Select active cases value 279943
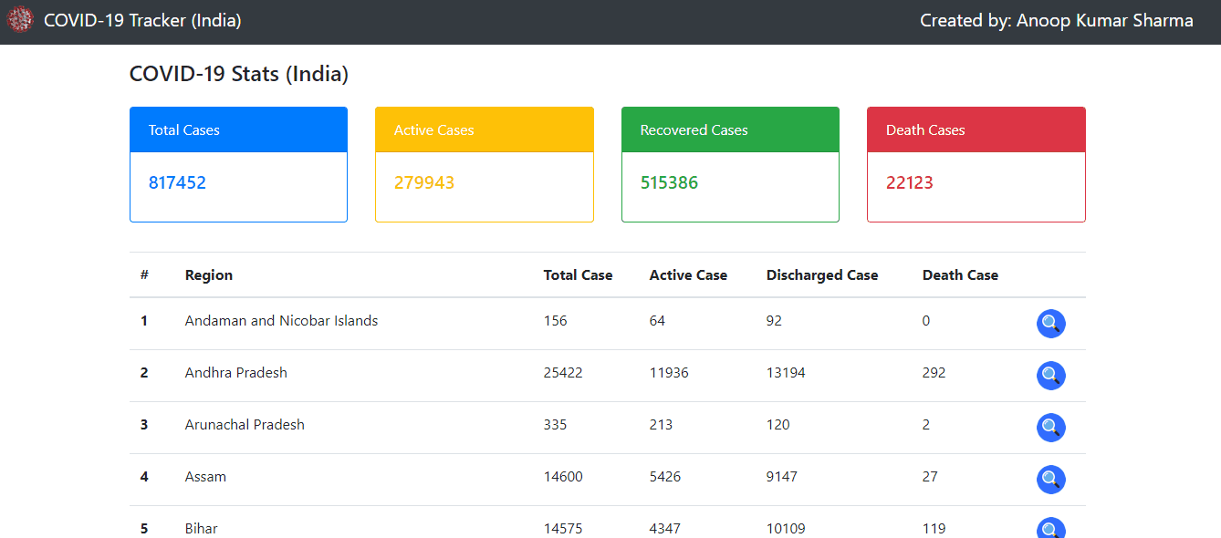The width and height of the screenshot is (1221, 538). [x=424, y=182]
